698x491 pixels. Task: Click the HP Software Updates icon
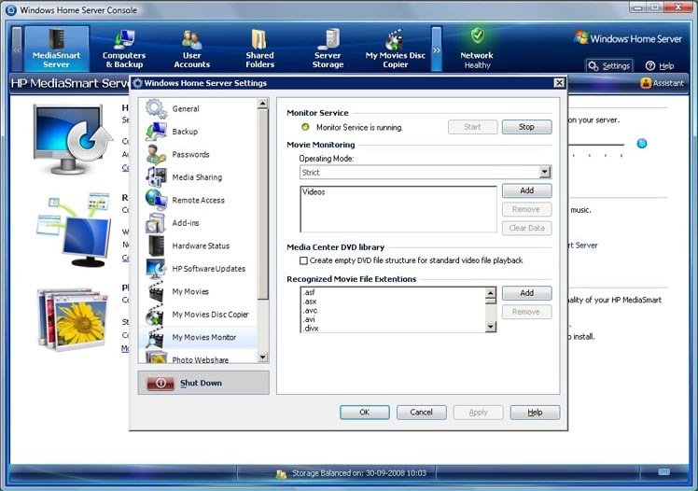(156, 269)
